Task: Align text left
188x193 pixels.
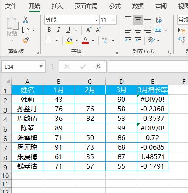Action: coord(128,30)
